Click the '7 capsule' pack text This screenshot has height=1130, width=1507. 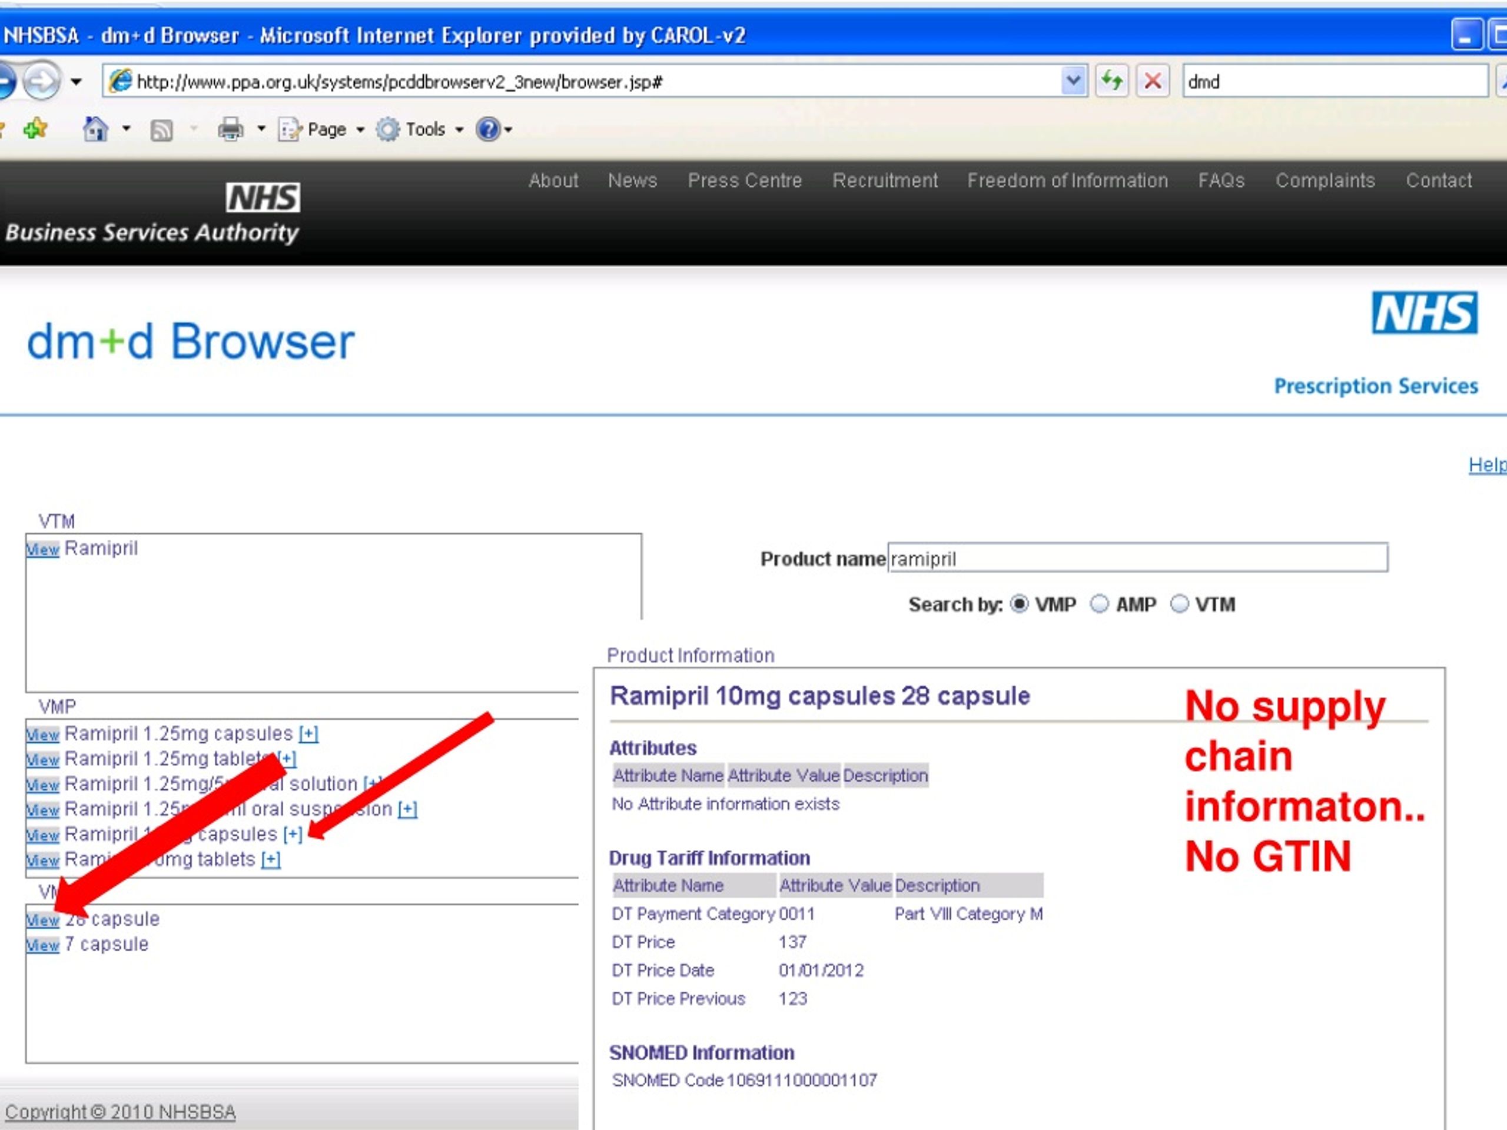107,944
